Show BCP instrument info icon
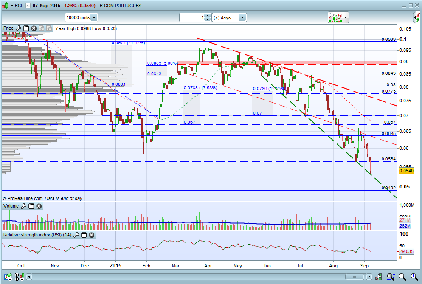 click(28, 6)
